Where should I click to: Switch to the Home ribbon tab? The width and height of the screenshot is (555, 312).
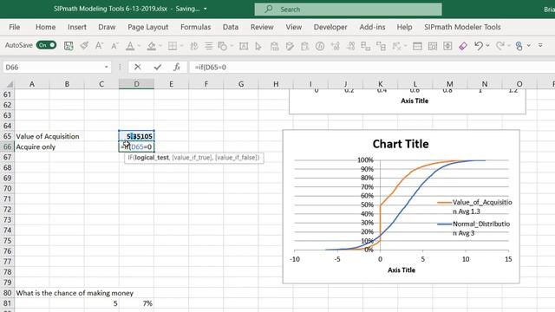pyautogui.click(x=46, y=27)
